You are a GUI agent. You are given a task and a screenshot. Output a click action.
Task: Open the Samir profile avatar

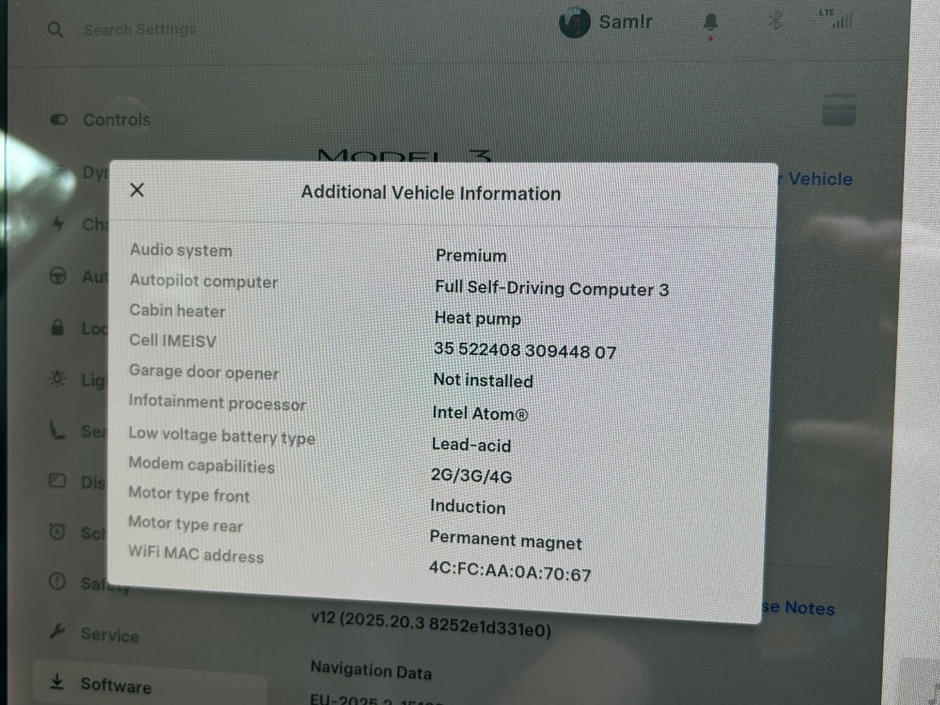coord(574,23)
